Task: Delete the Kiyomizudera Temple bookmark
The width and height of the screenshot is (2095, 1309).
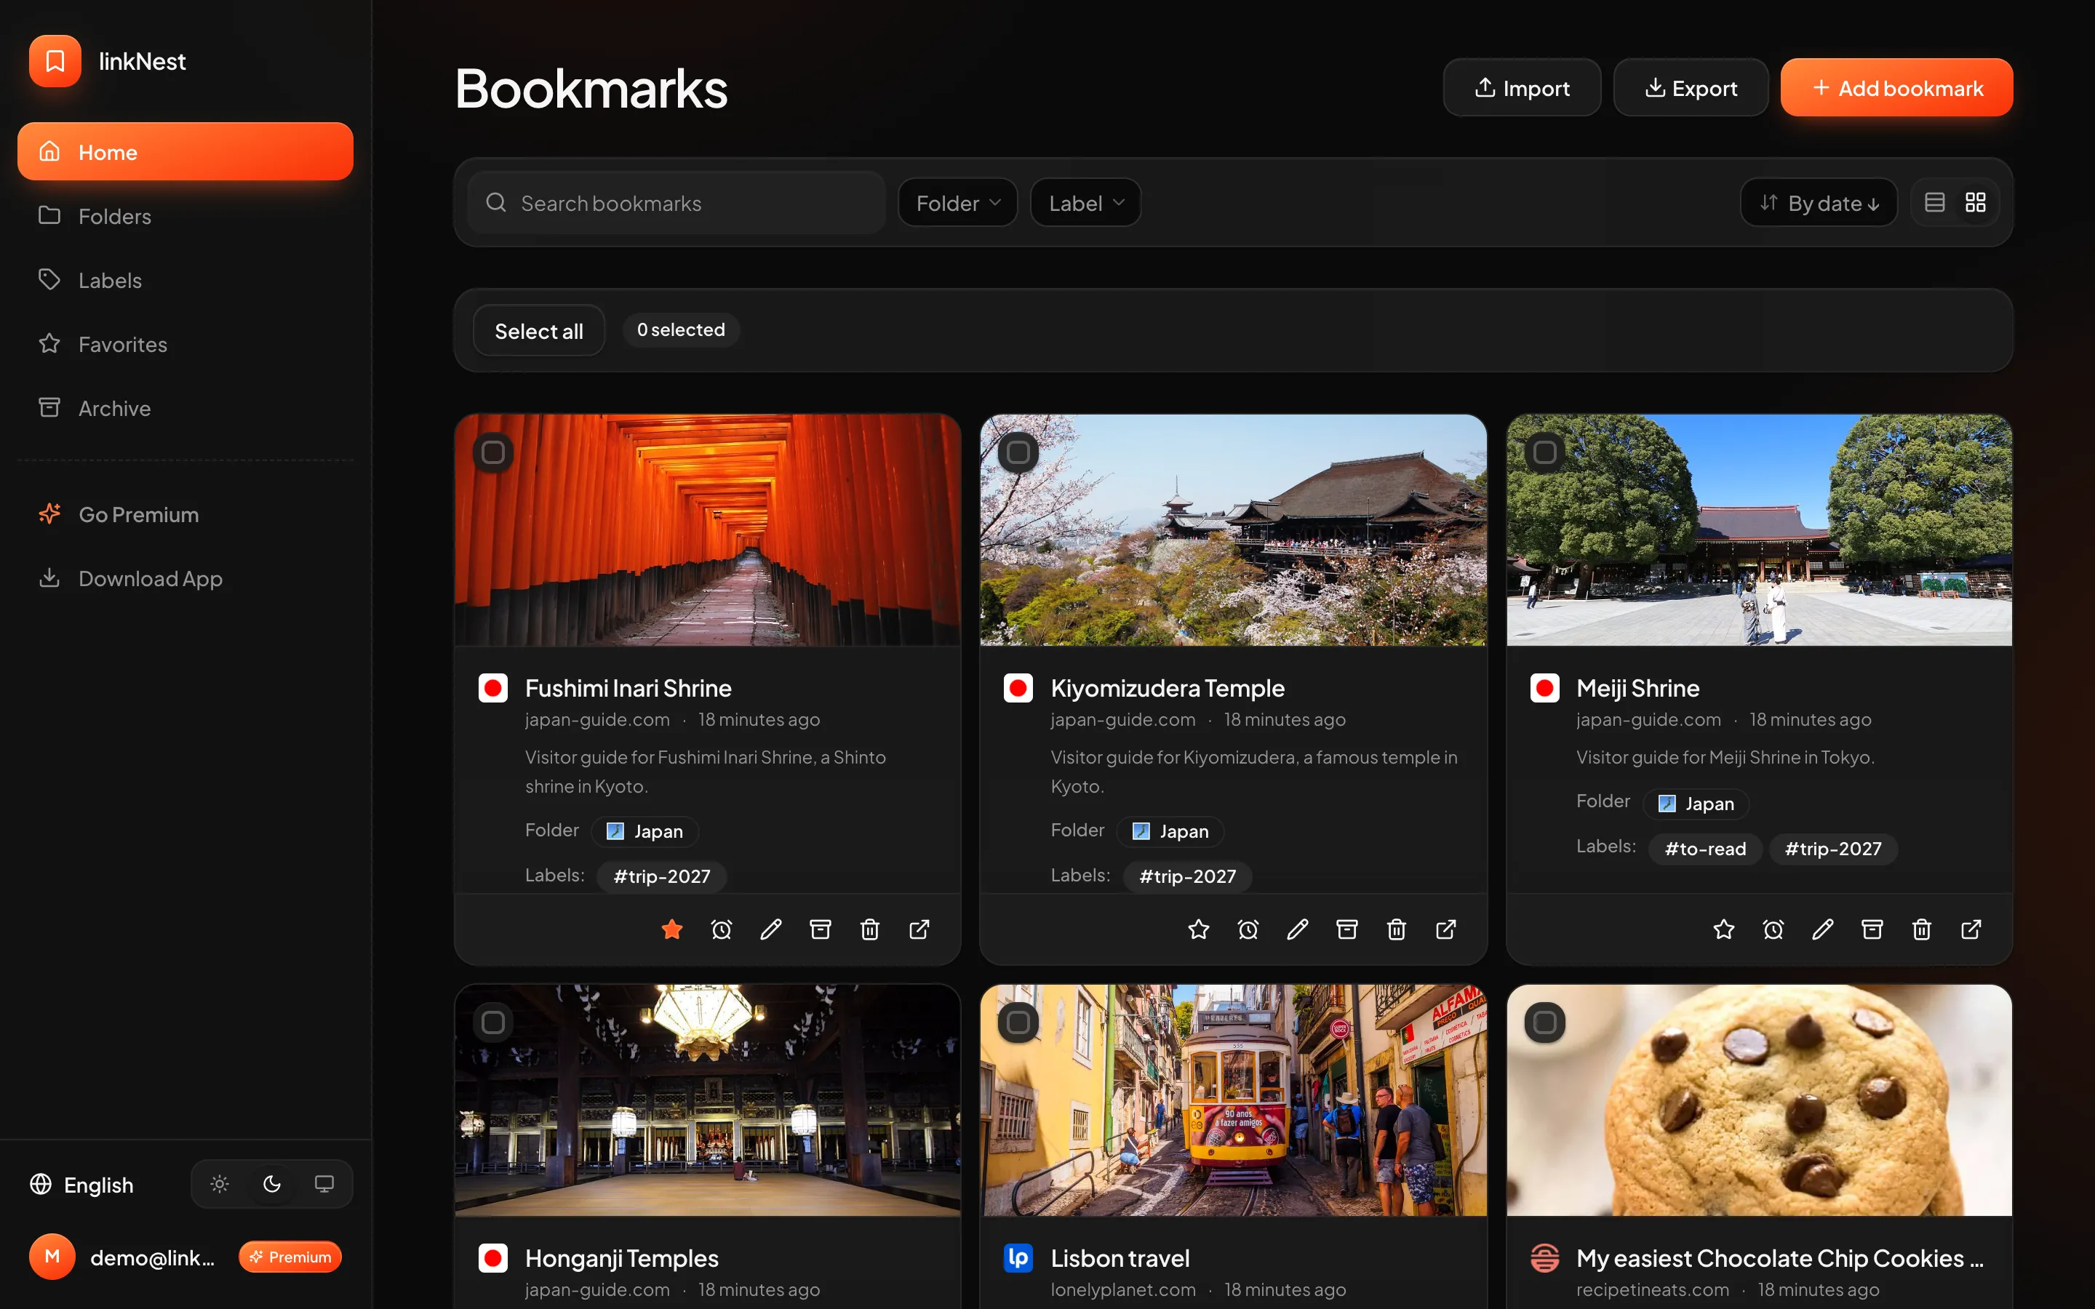Action: click(1395, 929)
